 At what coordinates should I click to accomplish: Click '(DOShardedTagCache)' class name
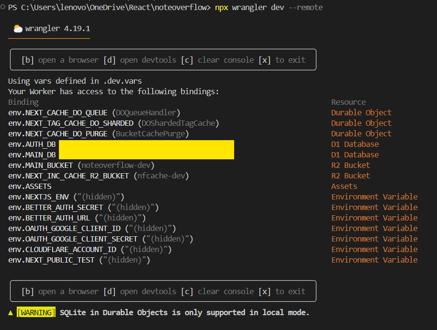click(x=179, y=123)
